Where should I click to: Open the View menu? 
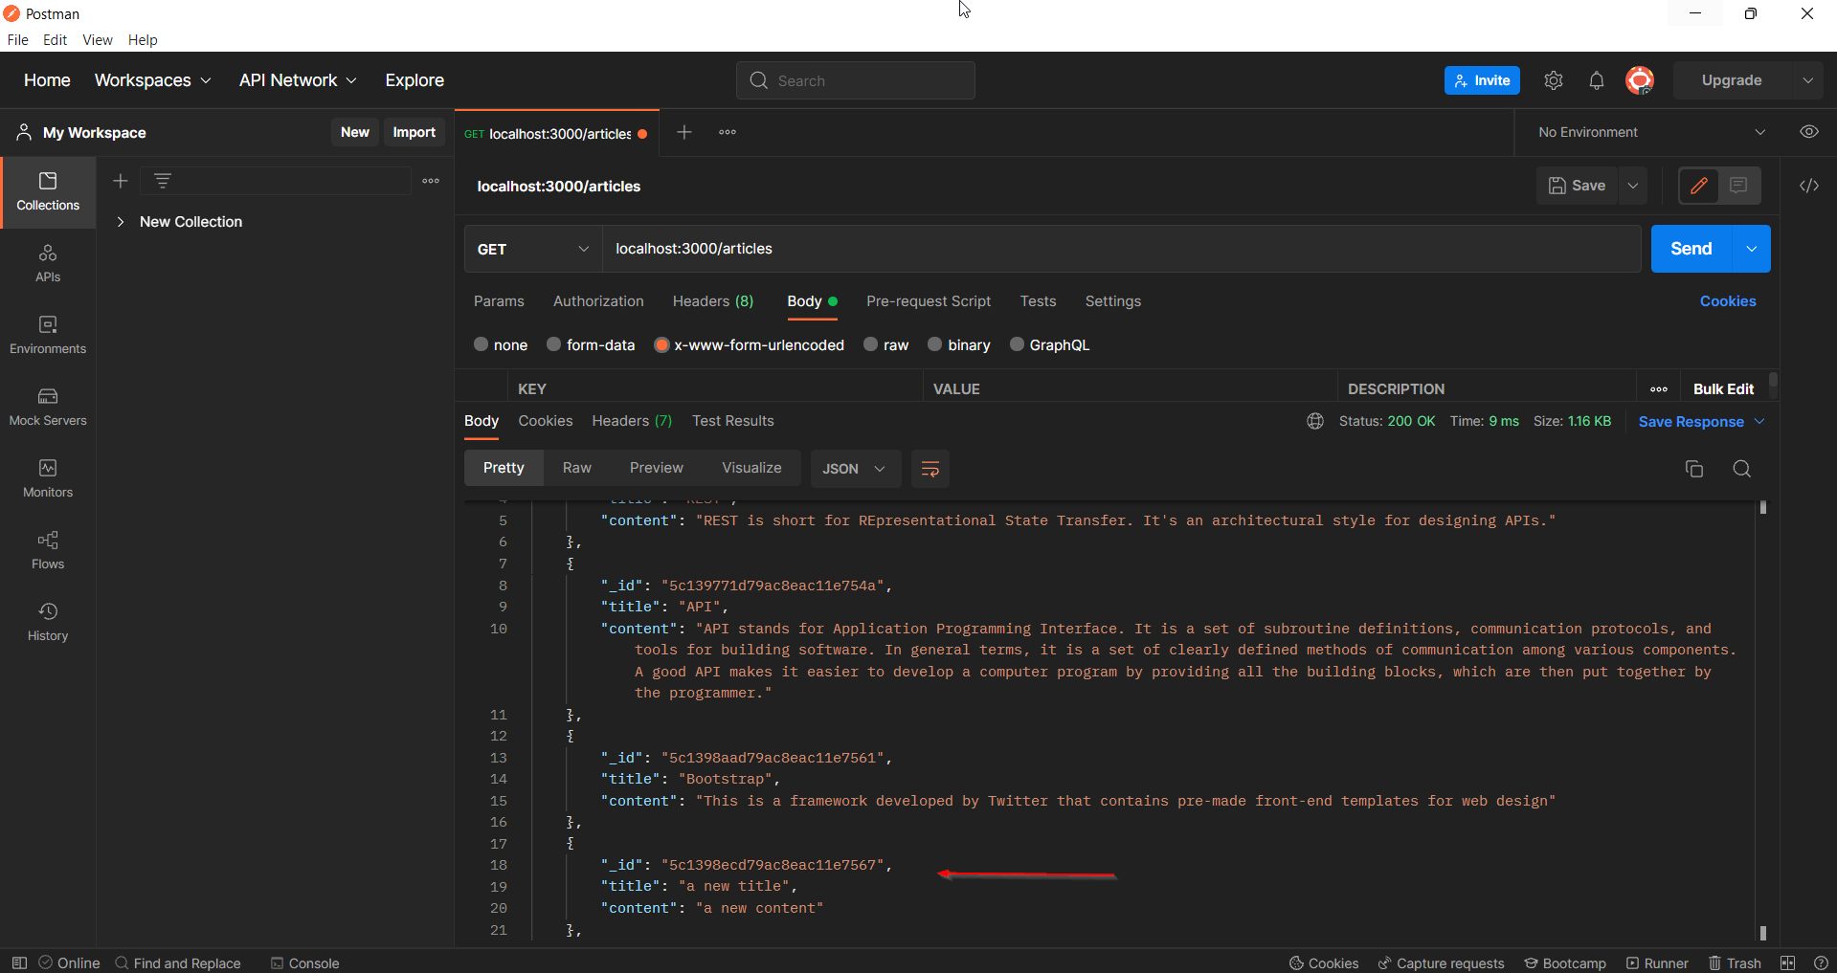tap(97, 39)
